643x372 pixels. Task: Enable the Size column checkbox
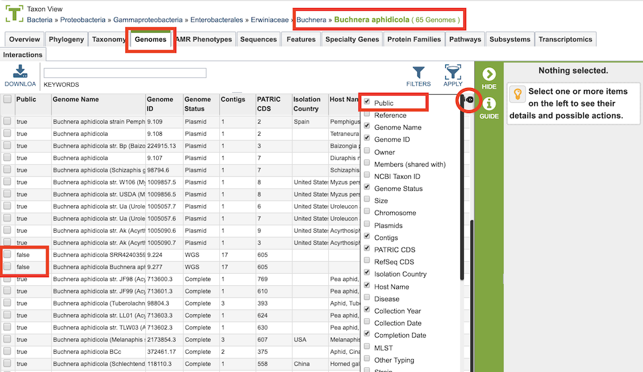click(367, 199)
